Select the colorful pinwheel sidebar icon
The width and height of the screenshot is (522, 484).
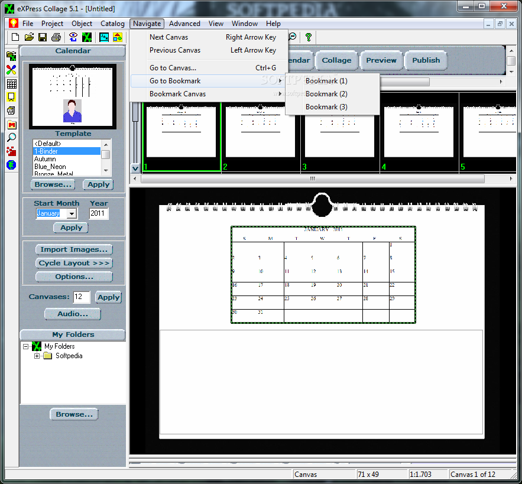[11, 70]
